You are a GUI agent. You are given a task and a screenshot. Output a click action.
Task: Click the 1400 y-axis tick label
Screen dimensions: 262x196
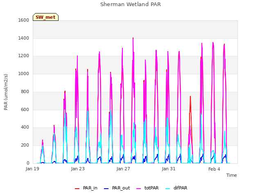24,38
